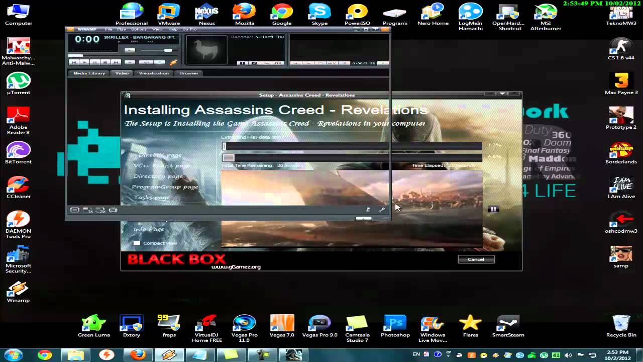Open Winamp's Options menu
The width and height of the screenshot is (643, 362).
tap(139, 29)
